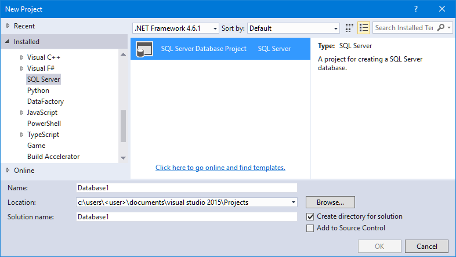Select Build Accelerator in the template tree

point(53,157)
